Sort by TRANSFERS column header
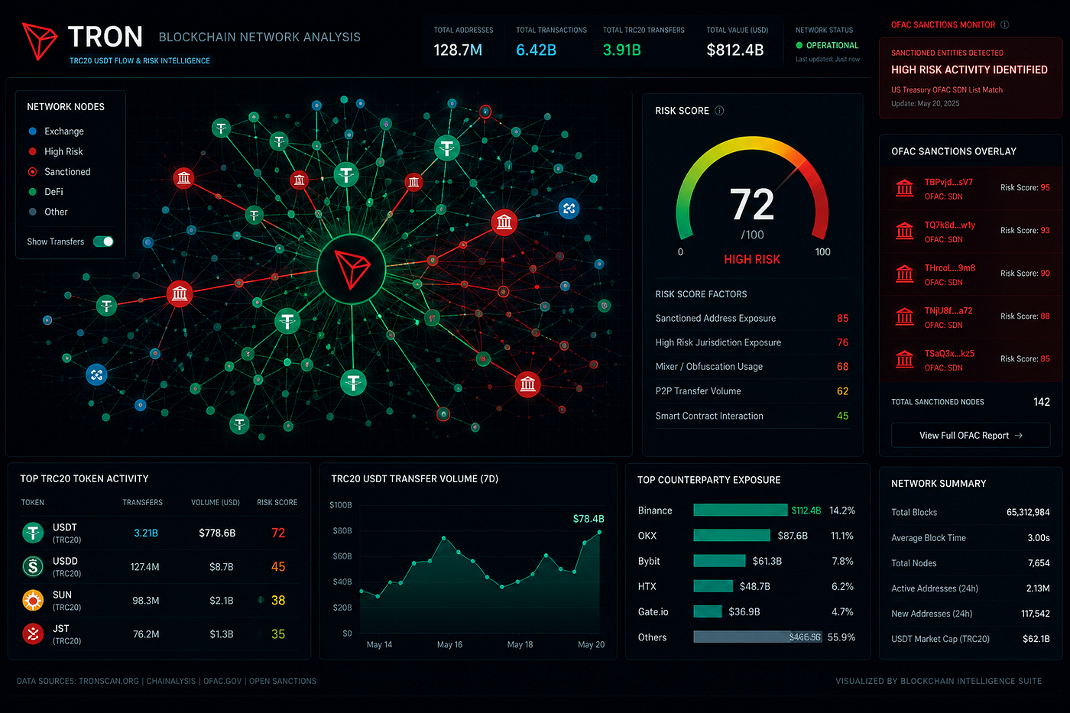This screenshot has width=1070, height=713. tap(142, 503)
